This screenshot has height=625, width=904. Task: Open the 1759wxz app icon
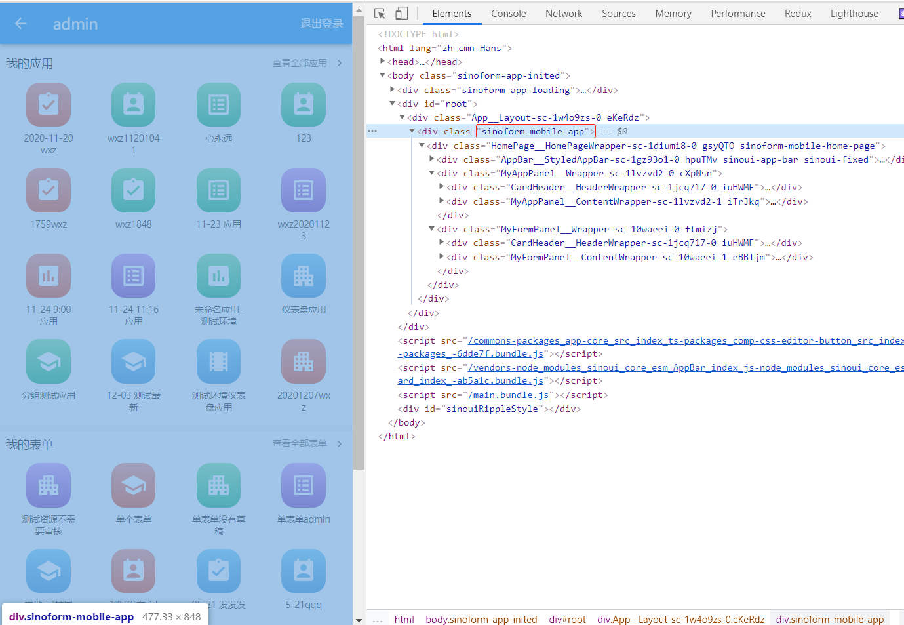tap(49, 190)
